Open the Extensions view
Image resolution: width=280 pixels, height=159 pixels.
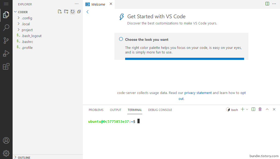[6, 66]
